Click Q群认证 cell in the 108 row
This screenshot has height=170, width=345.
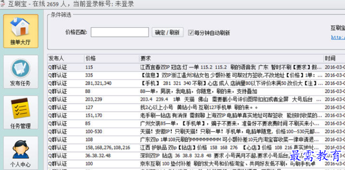click(x=57, y=140)
